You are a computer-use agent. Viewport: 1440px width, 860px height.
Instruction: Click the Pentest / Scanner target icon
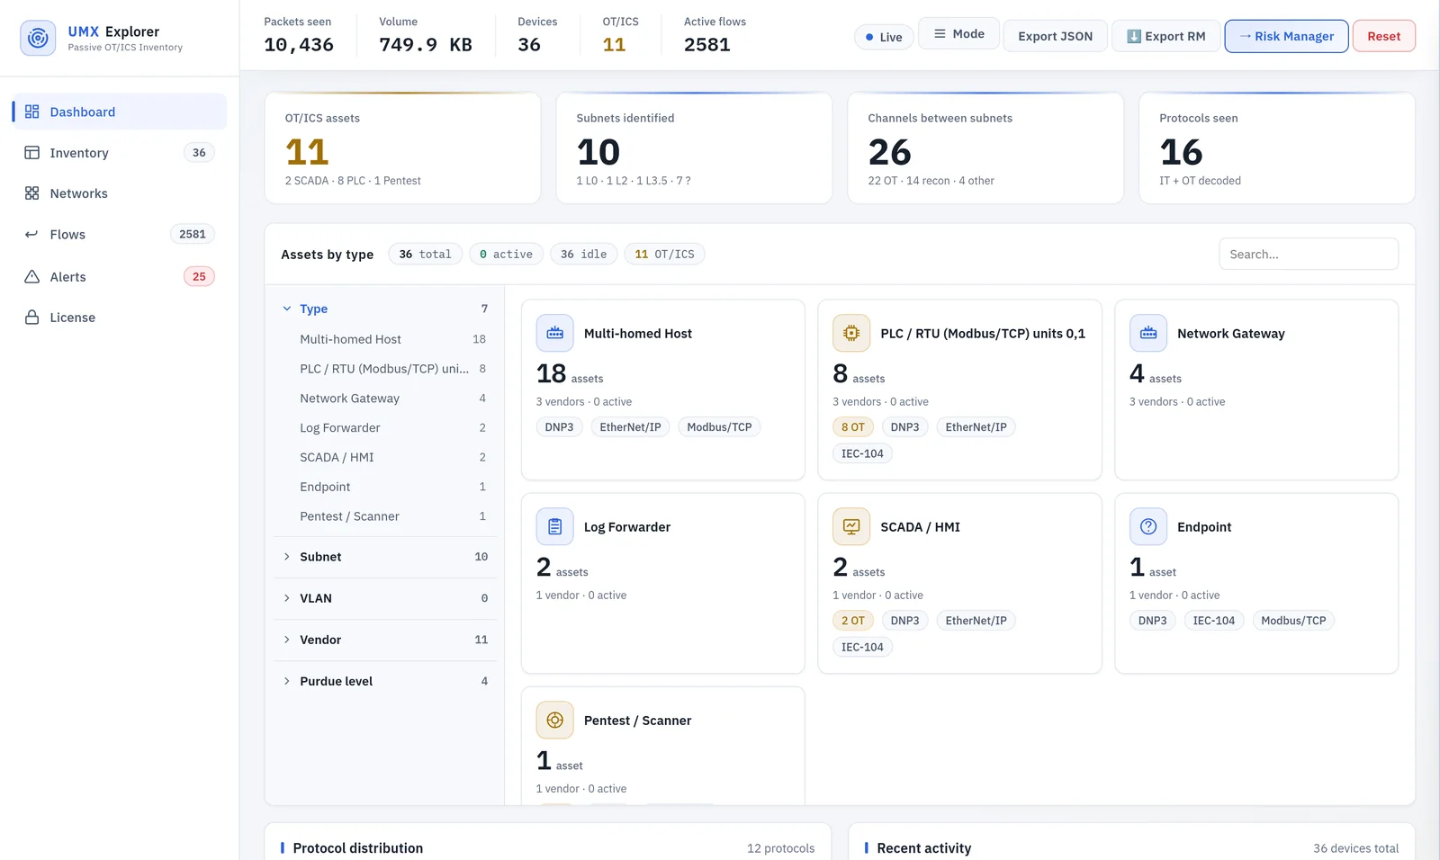(x=555, y=721)
